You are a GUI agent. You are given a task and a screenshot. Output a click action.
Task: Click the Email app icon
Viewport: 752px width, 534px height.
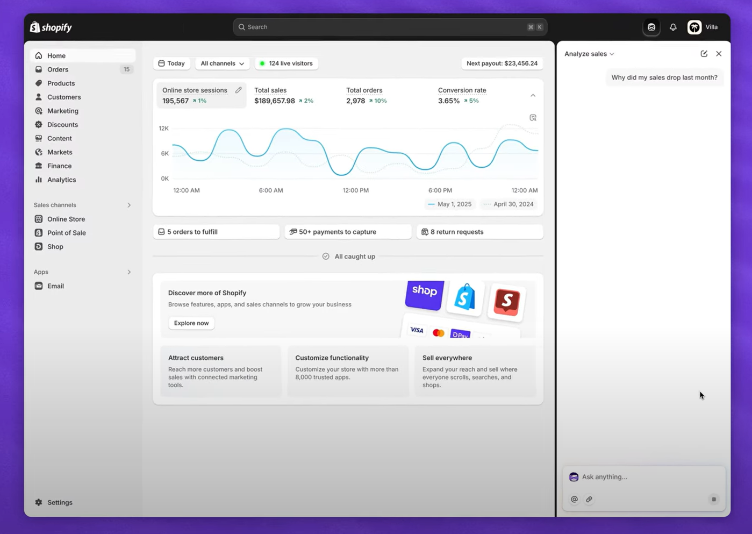pos(39,286)
